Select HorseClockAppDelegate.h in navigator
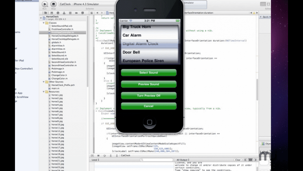Viewport: 303px width, 171px height. 65,36
